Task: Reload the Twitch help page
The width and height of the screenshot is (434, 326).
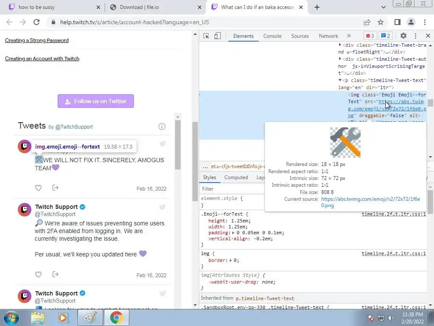Action: click(36, 22)
